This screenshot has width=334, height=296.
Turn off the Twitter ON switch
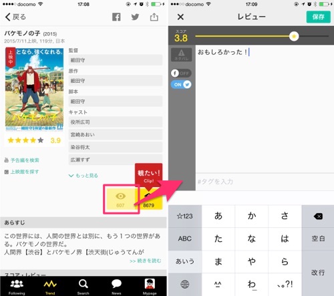point(181,85)
